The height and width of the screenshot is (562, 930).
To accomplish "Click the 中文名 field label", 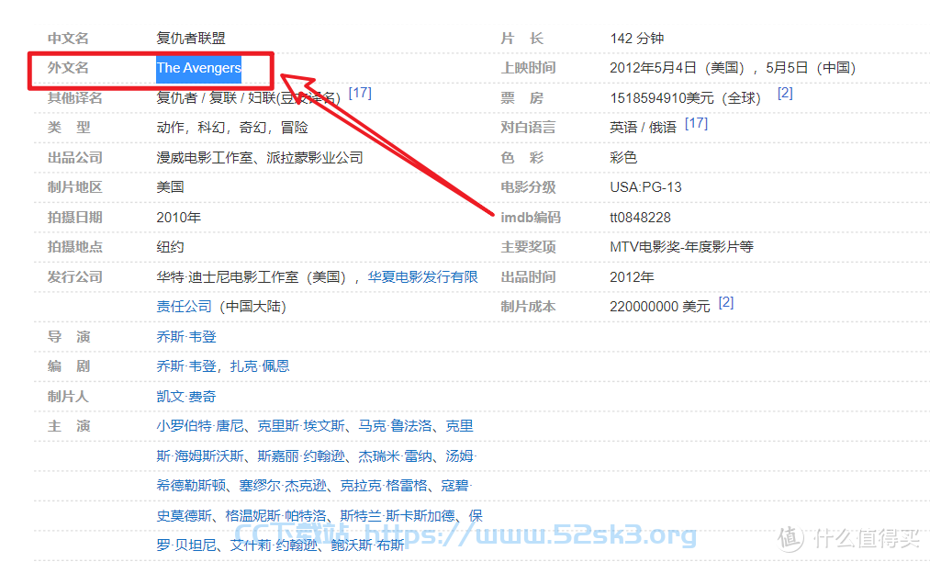I will [68, 39].
